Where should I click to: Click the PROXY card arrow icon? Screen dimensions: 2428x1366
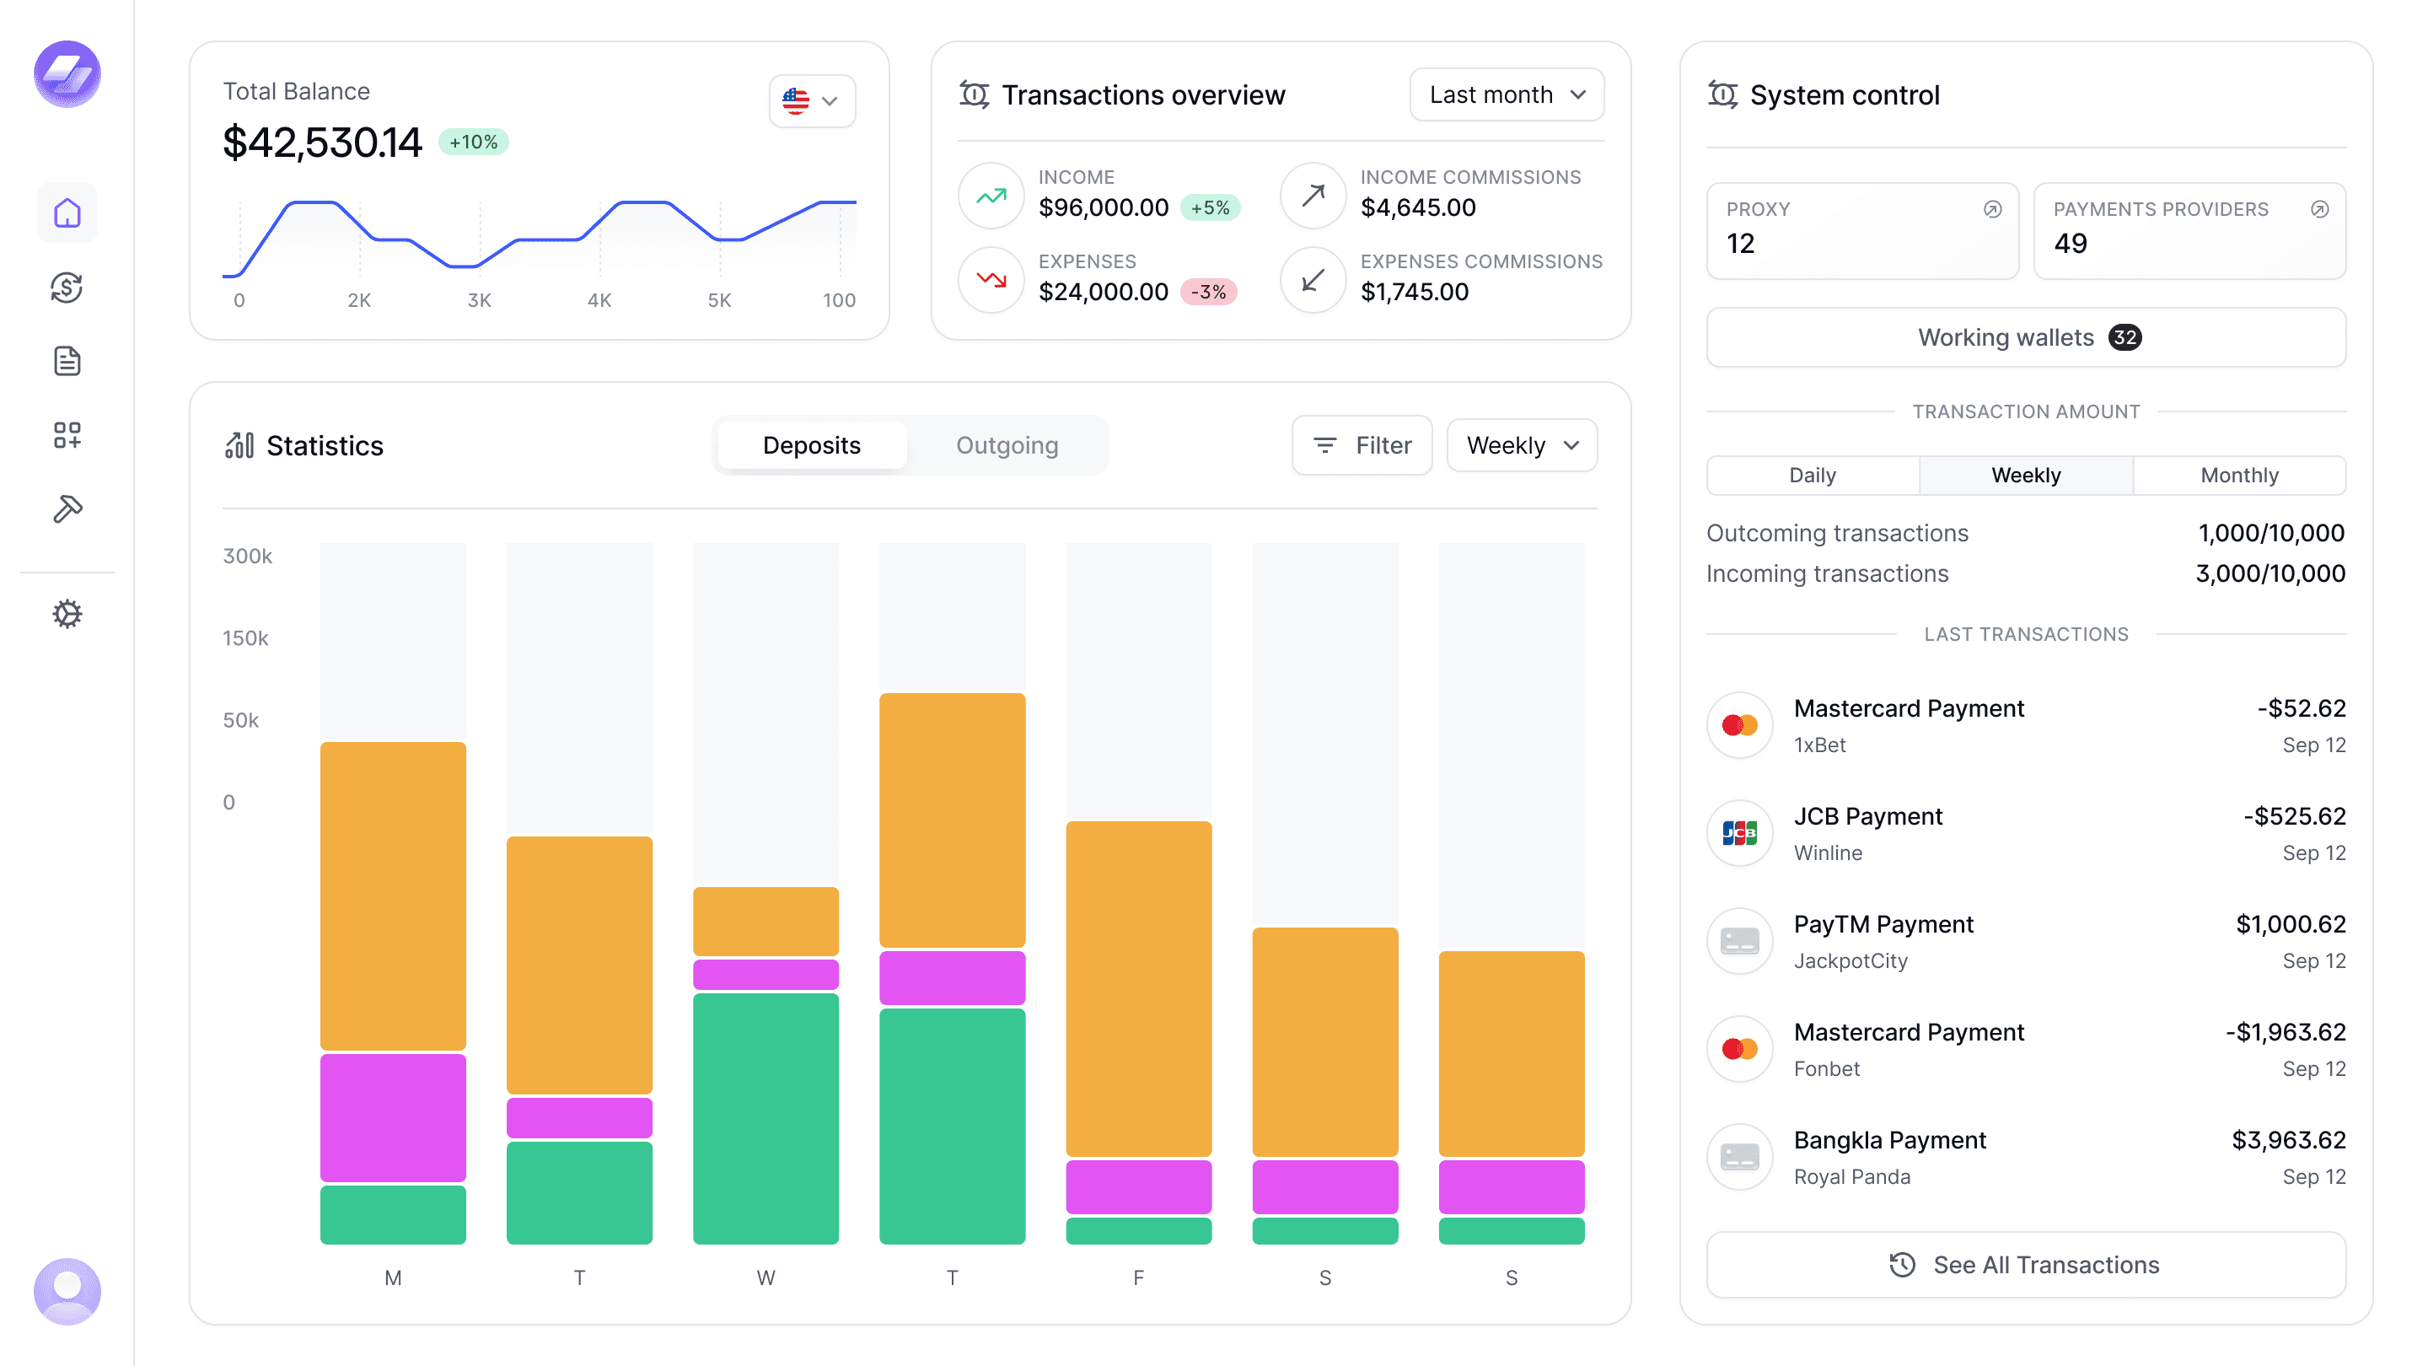click(1991, 209)
